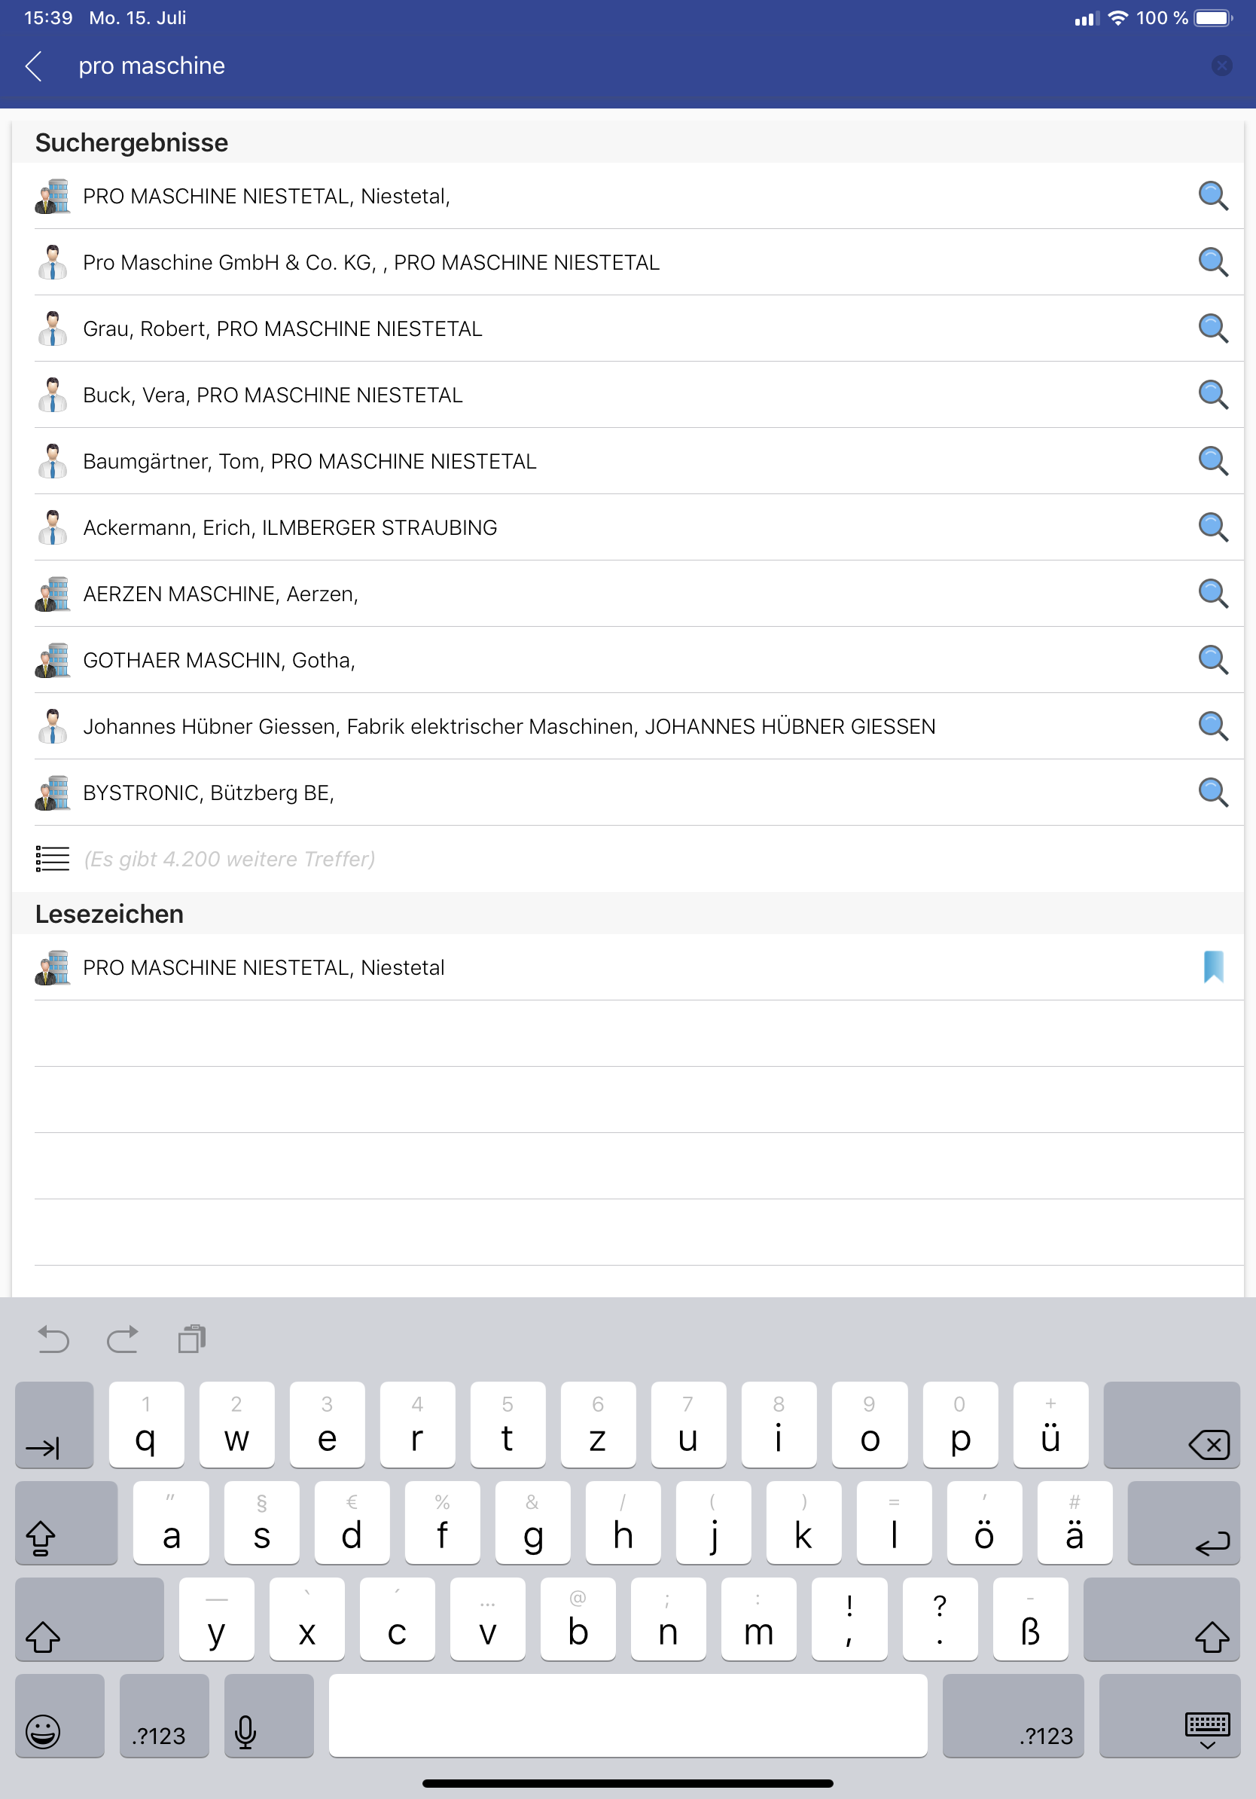Tap the list icon beside weitere Treffer
Viewport: 1256px width, 1799px height.
coord(53,859)
